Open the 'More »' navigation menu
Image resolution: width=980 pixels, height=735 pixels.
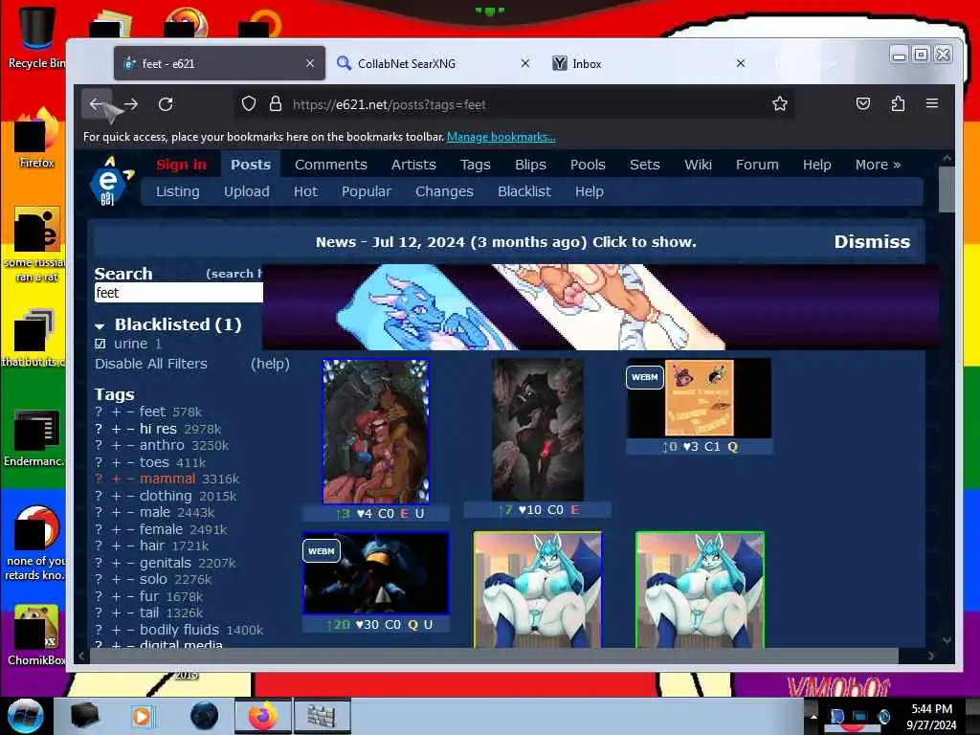click(x=878, y=165)
